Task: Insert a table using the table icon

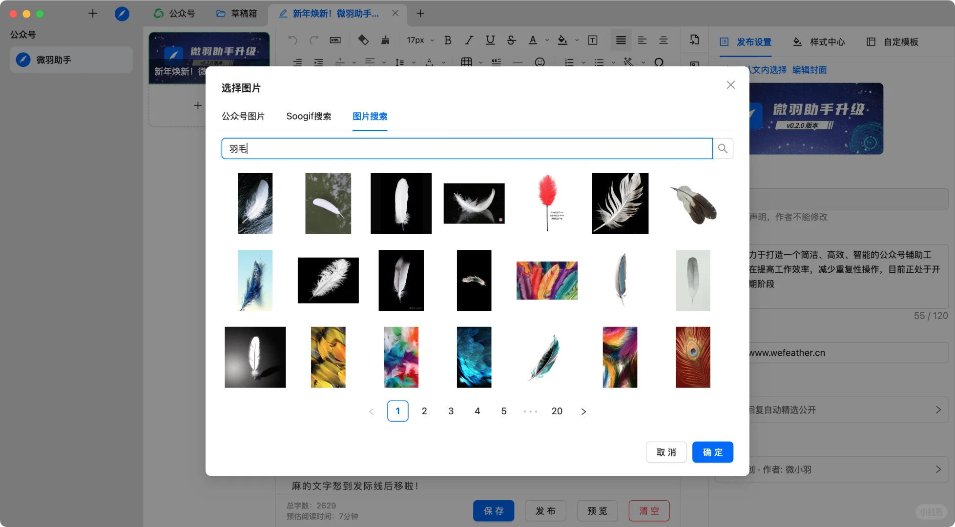Action: (x=466, y=62)
